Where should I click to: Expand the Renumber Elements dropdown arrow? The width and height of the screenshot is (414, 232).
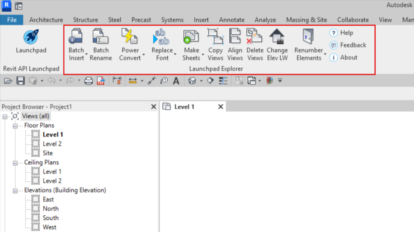[325, 54]
